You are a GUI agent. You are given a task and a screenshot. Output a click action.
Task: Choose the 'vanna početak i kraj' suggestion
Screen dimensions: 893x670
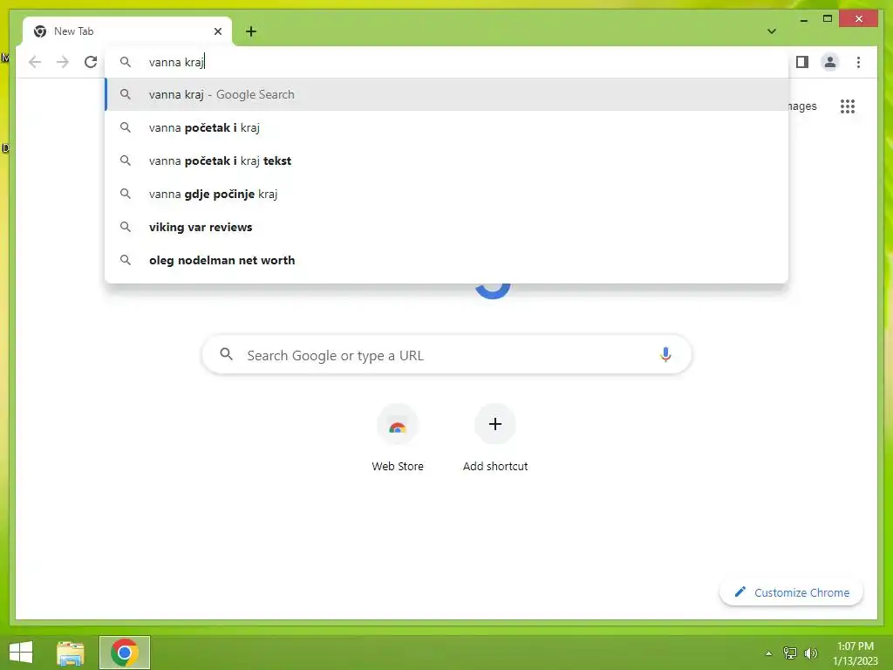(x=447, y=127)
